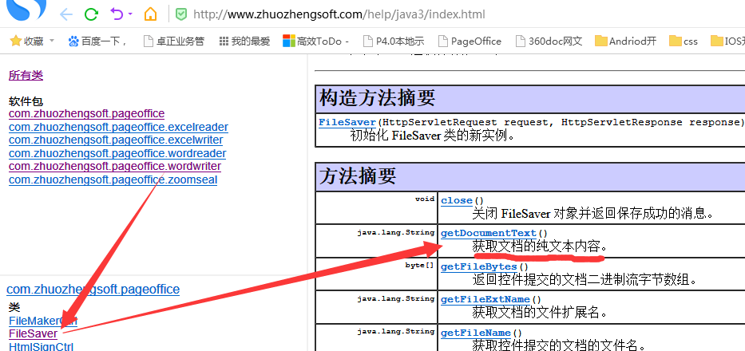Viewport: 745px width, 351px height.
Task: Click the FileSaver constructor link
Action: (x=347, y=122)
